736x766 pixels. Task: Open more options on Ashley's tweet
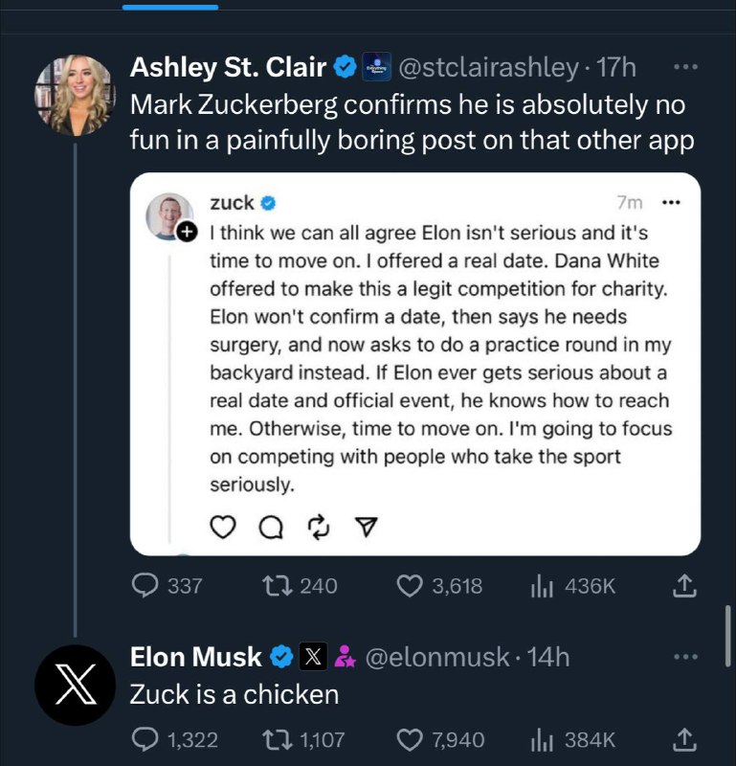(685, 68)
